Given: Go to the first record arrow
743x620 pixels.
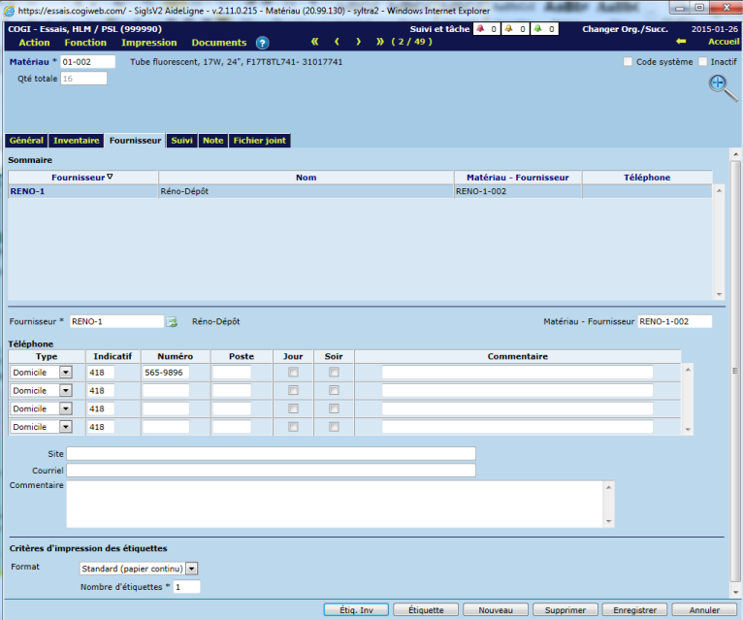Looking at the screenshot, I should click(x=314, y=43).
